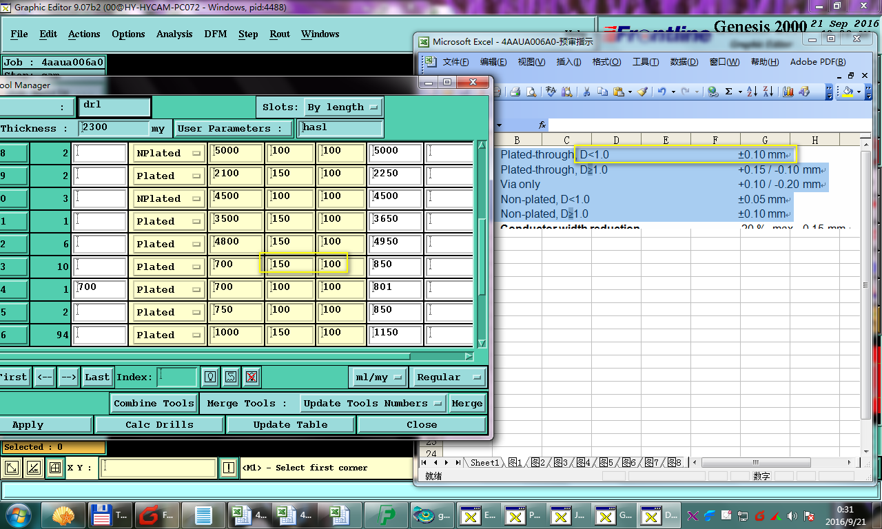882x529 pixels.
Task: Click the Update Table button
Action: click(x=290, y=424)
